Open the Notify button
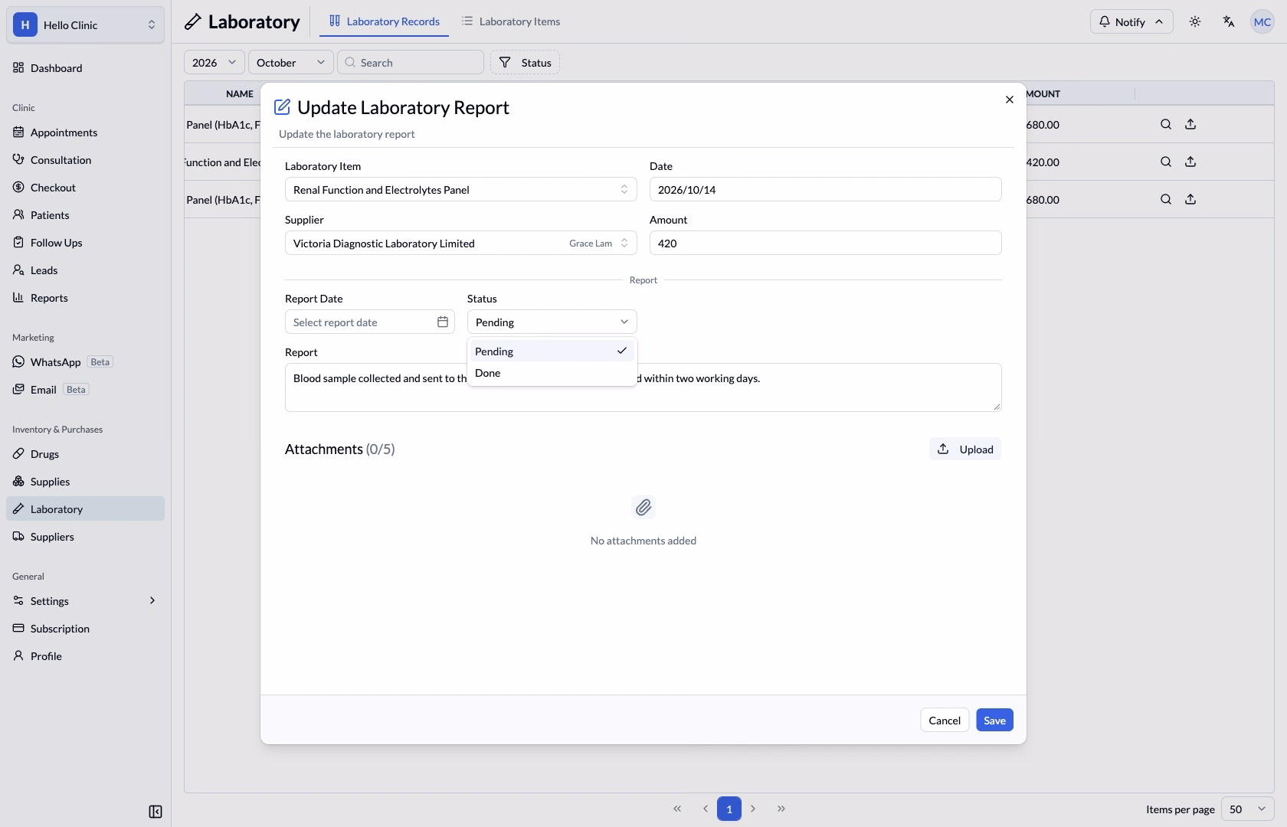Screen dimensions: 1287x827 click(1131, 21)
